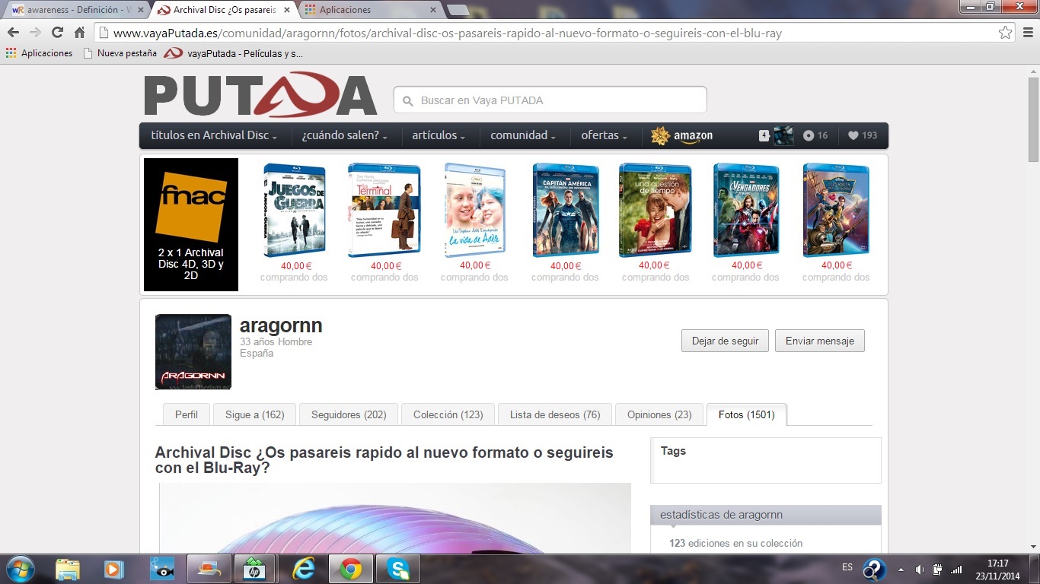The height and width of the screenshot is (584, 1040).
Task: Click the page vertical scrollbar thumb
Action: tap(1033, 119)
